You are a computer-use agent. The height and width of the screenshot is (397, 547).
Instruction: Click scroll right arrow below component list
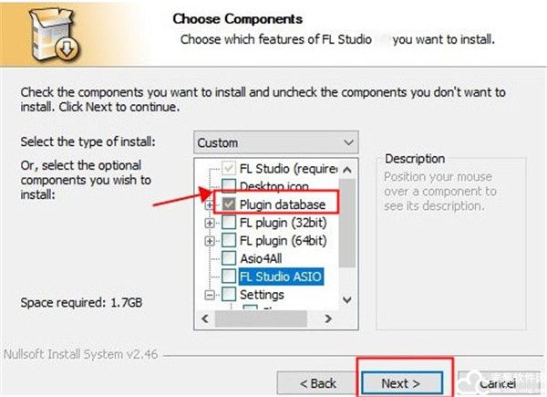[328, 319]
